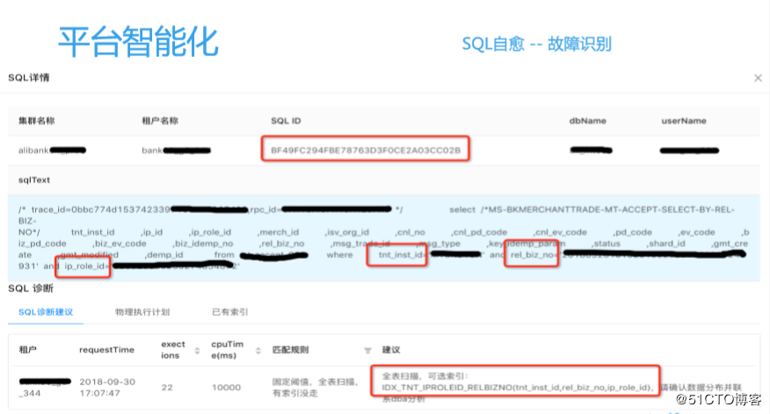The width and height of the screenshot is (770, 414).
Task: Select the SQL ID value BF49FC294FBE78763D3F0CE2A03CC02B
Action: [x=366, y=150]
